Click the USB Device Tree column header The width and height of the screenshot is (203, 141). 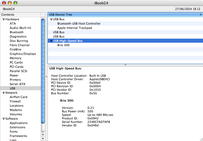click(125, 15)
